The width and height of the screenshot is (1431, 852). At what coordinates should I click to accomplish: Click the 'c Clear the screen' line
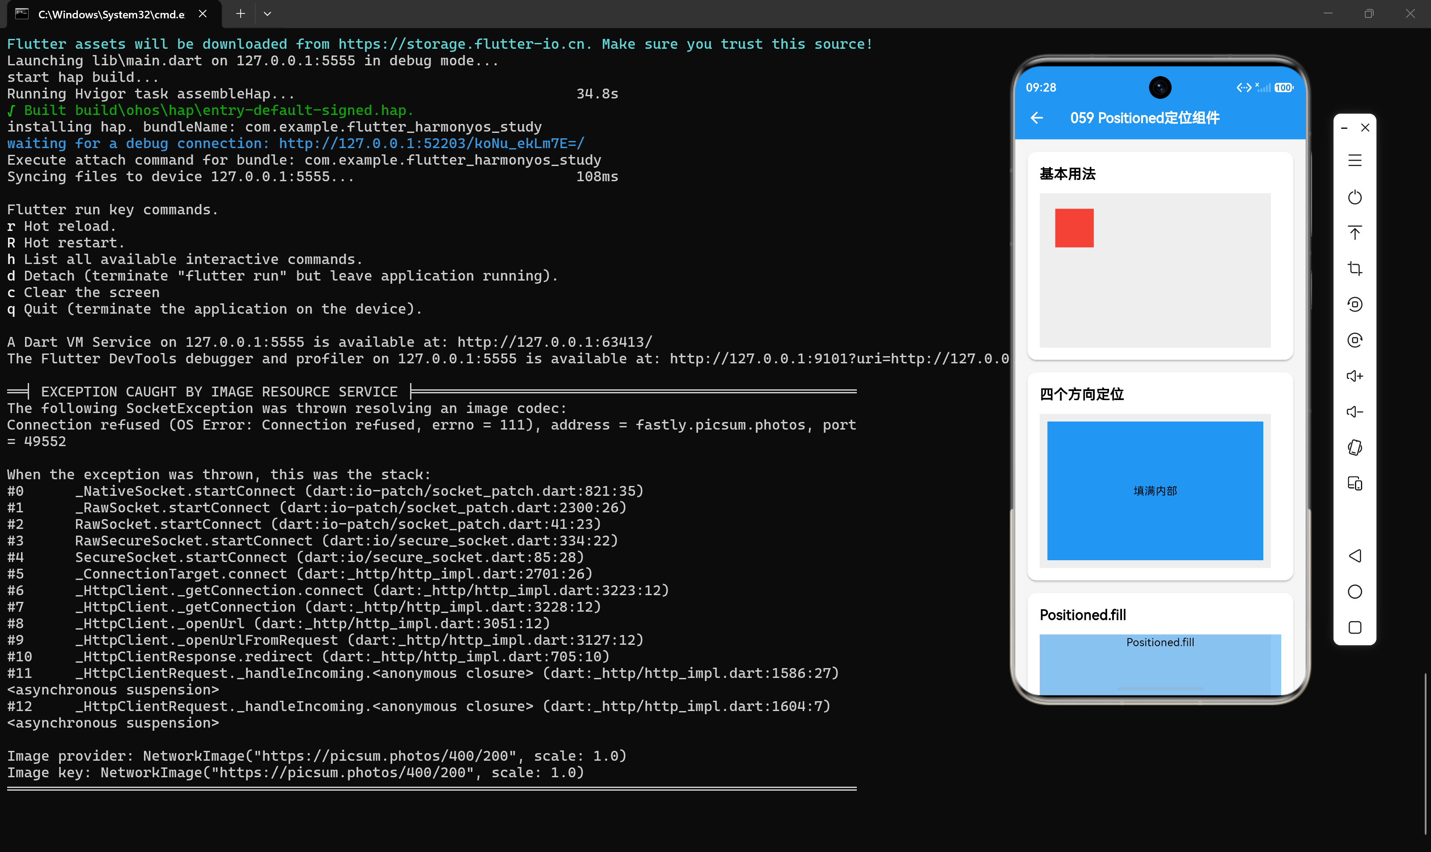83,293
